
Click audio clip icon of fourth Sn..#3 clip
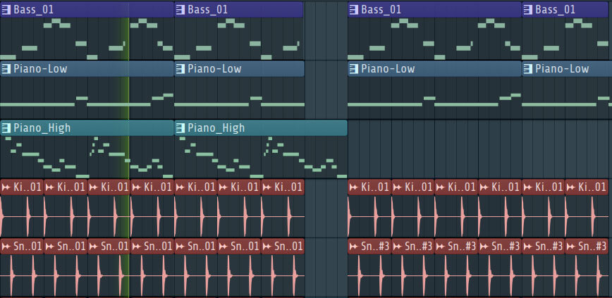pos(484,247)
